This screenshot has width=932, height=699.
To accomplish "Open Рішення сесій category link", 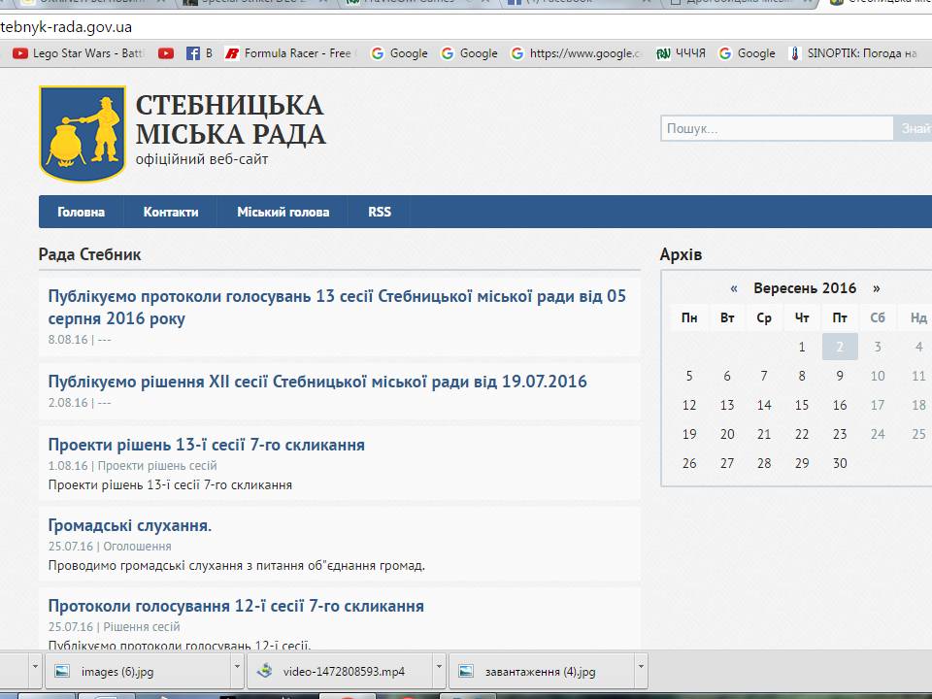I will (141, 626).
